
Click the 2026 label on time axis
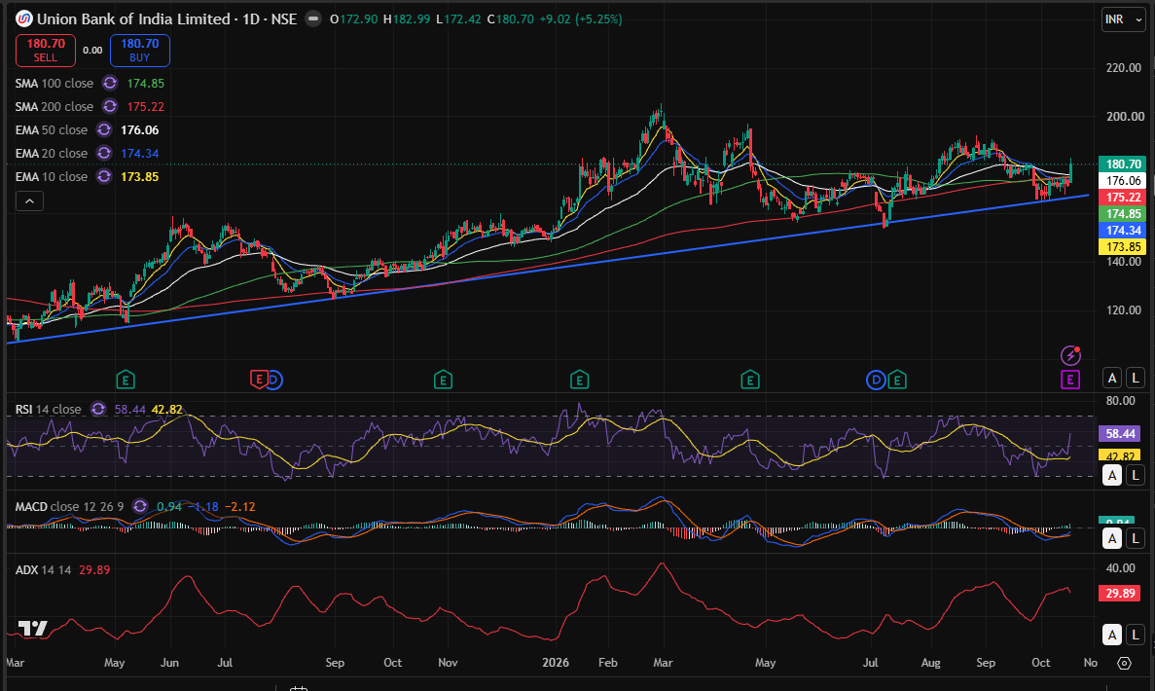[x=556, y=662]
